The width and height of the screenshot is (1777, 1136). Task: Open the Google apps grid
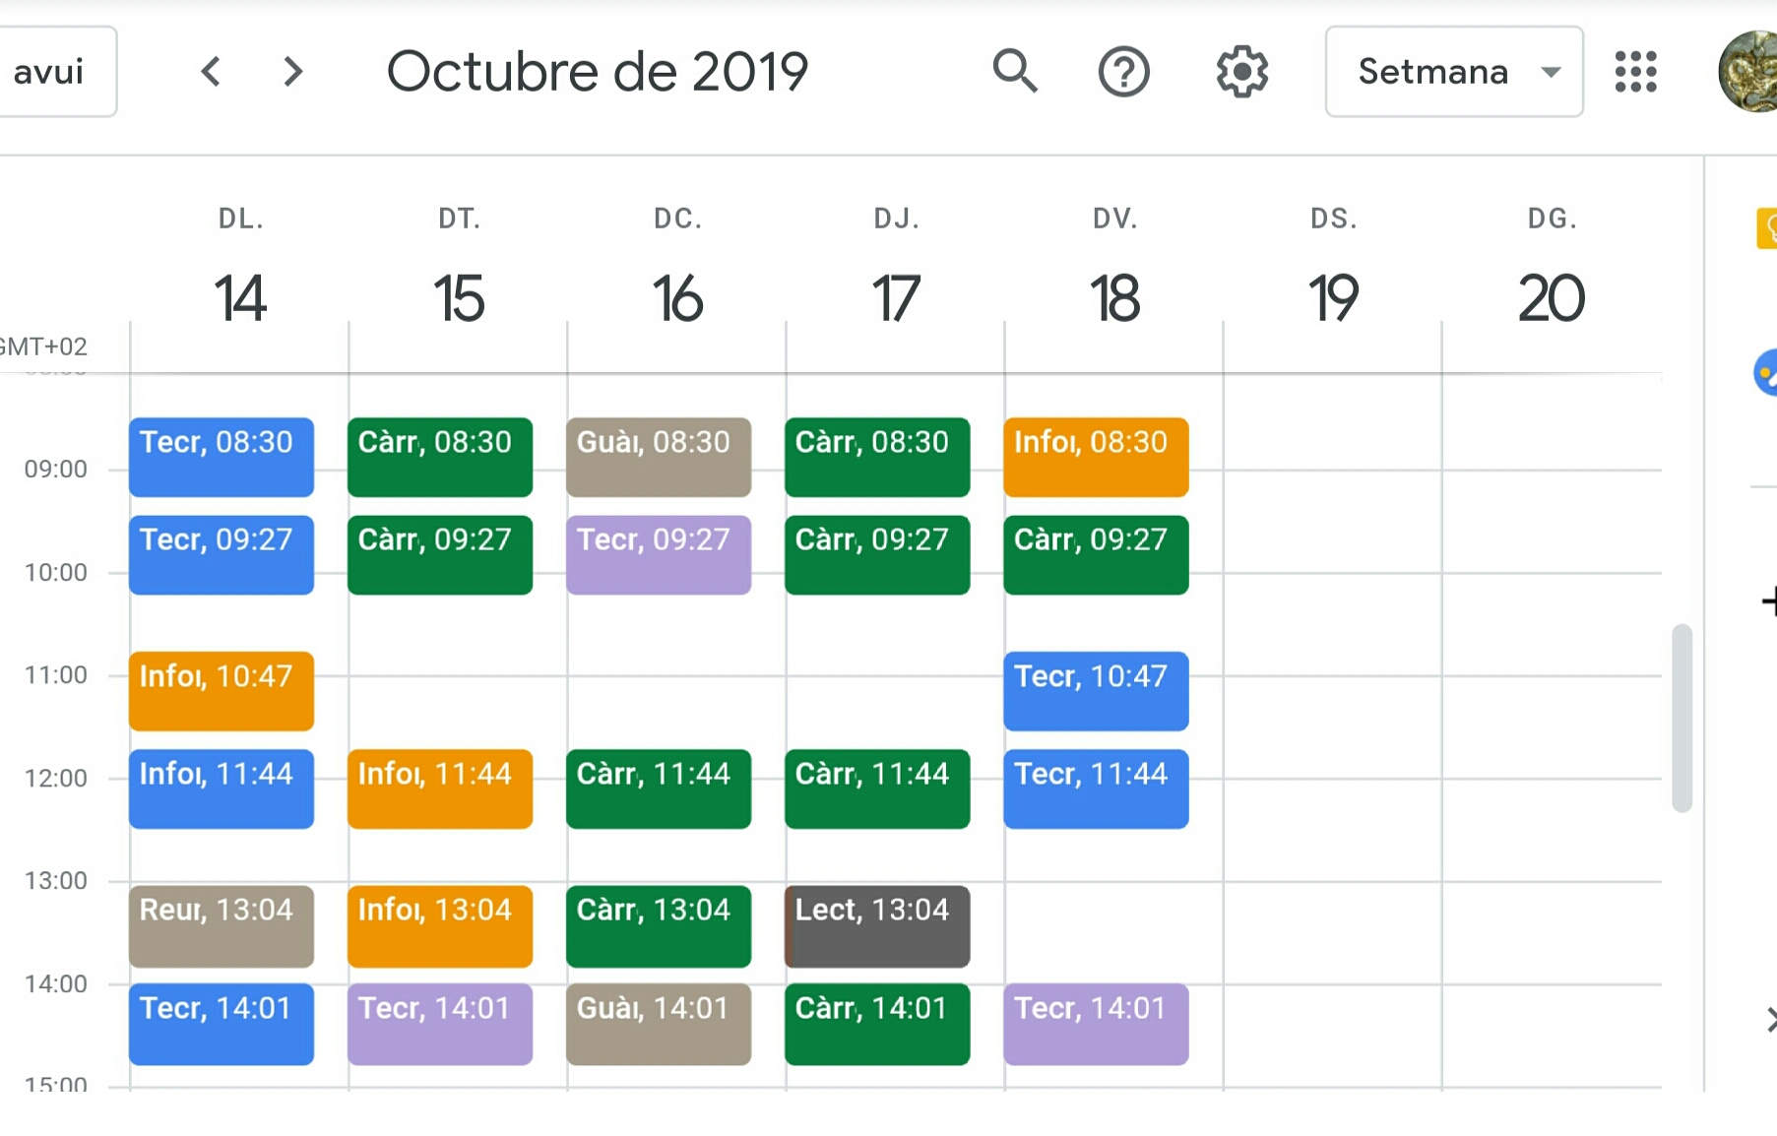pyautogui.click(x=1636, y=71)
